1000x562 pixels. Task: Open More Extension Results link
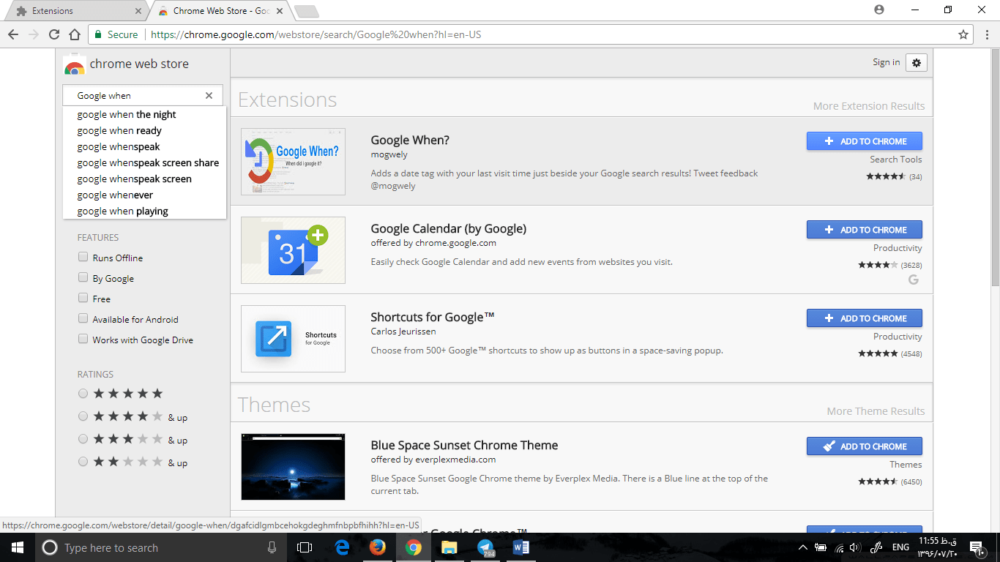(x=868, y=106)
